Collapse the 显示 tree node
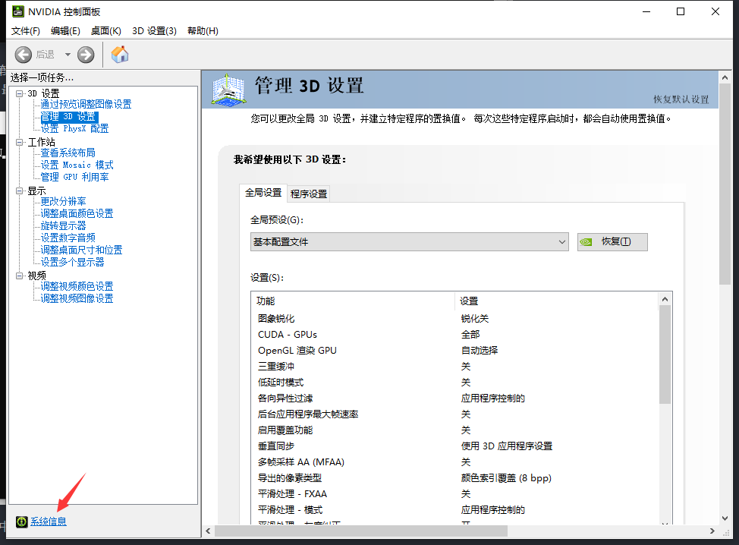This screenshot has width=739, height=545. click(19, 191)
